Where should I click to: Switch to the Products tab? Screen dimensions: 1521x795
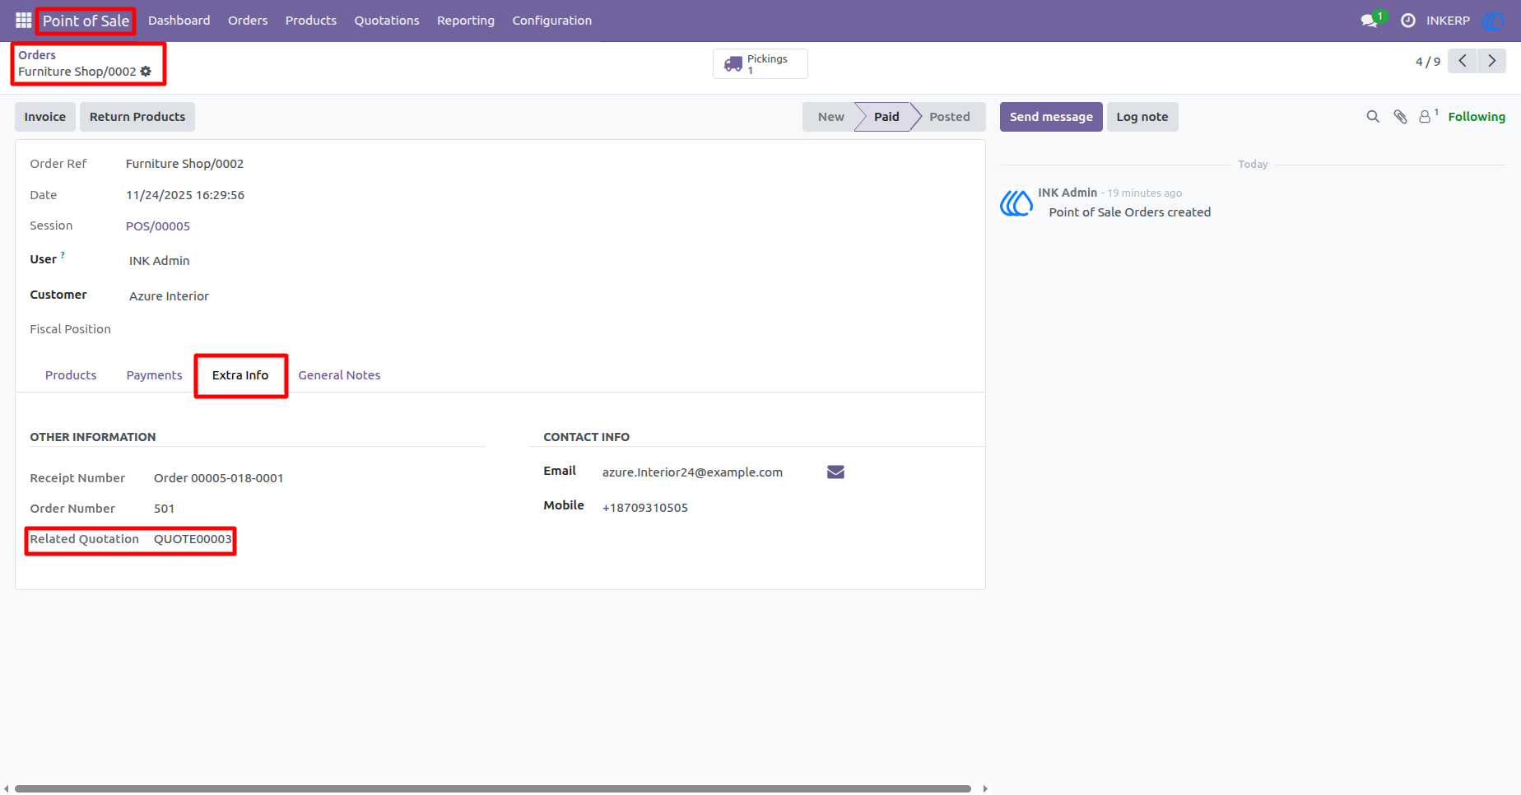(71, 375)
